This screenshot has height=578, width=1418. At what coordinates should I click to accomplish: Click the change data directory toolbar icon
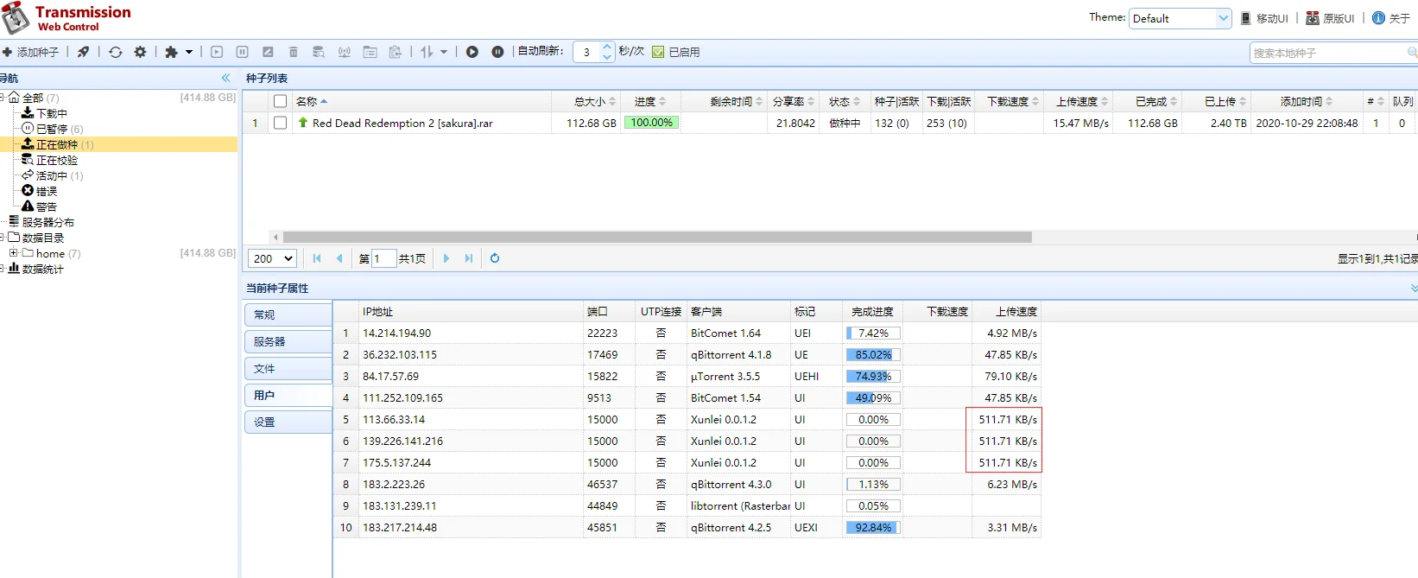click(x=370, y=52)
